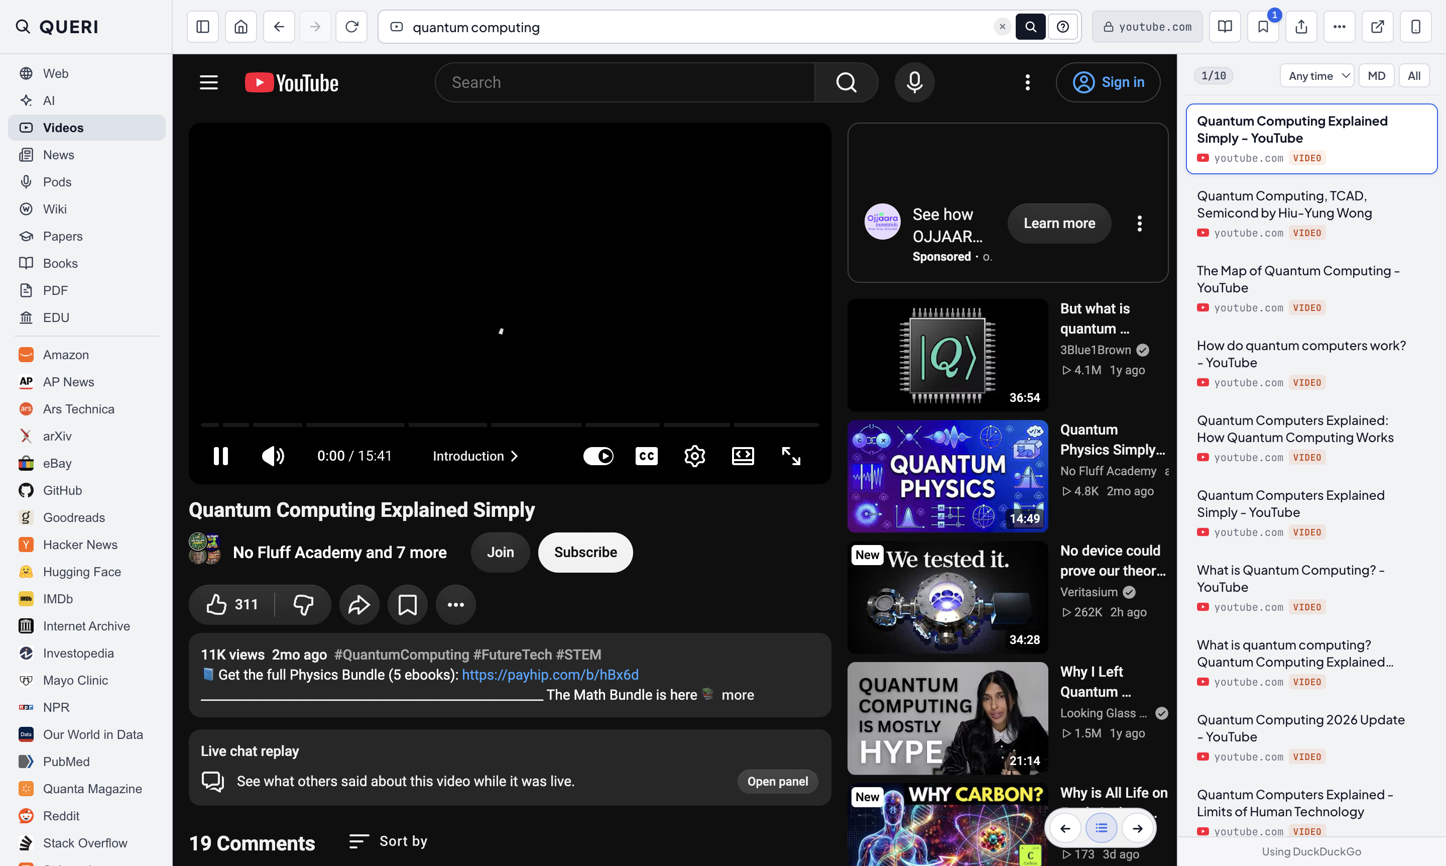Open YouTube settings three-dot menu
The image size is (1446, 866).
coord(1028,82)
